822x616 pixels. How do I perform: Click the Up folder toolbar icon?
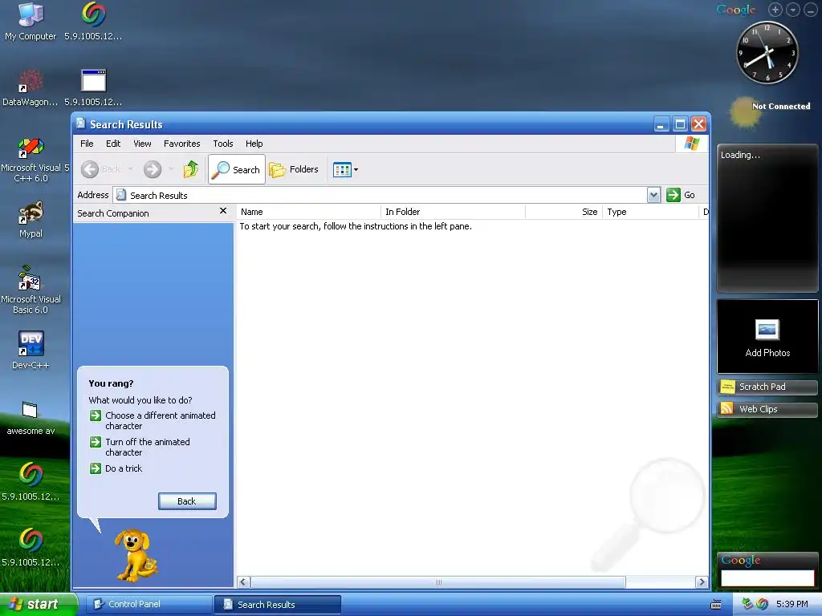191,169
